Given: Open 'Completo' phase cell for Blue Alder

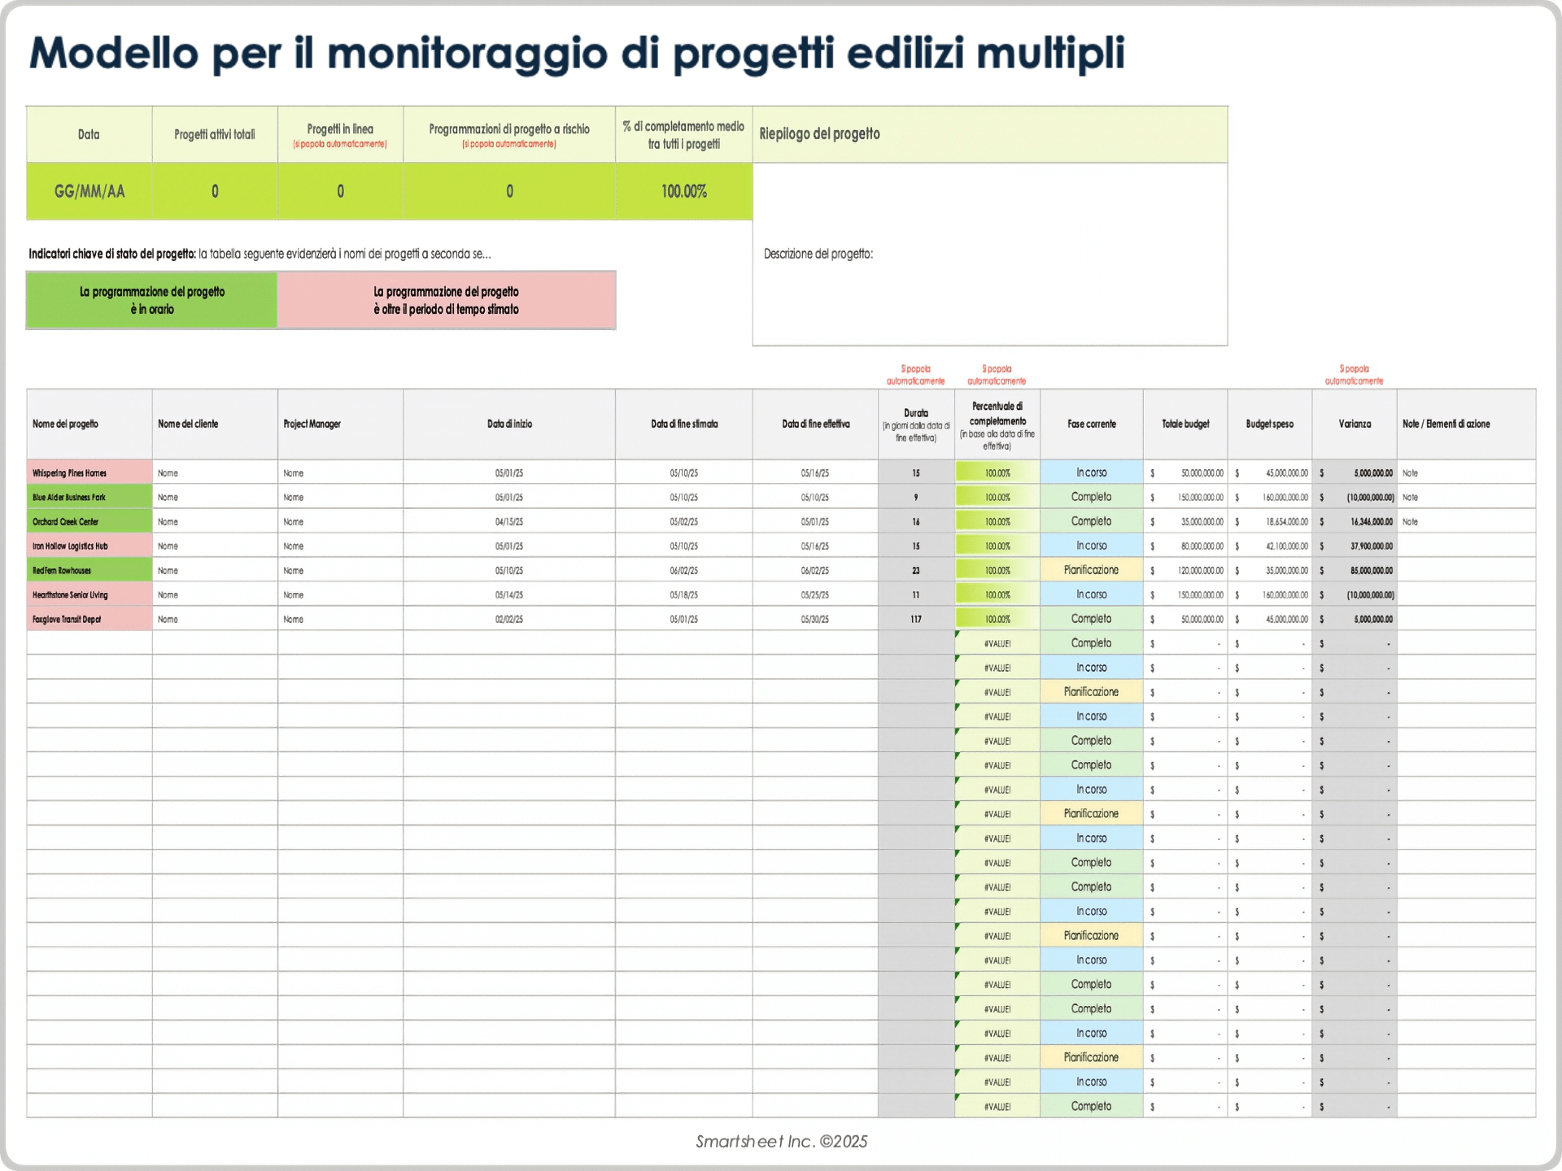Looking at the screenshot, I should [1092, 497].
